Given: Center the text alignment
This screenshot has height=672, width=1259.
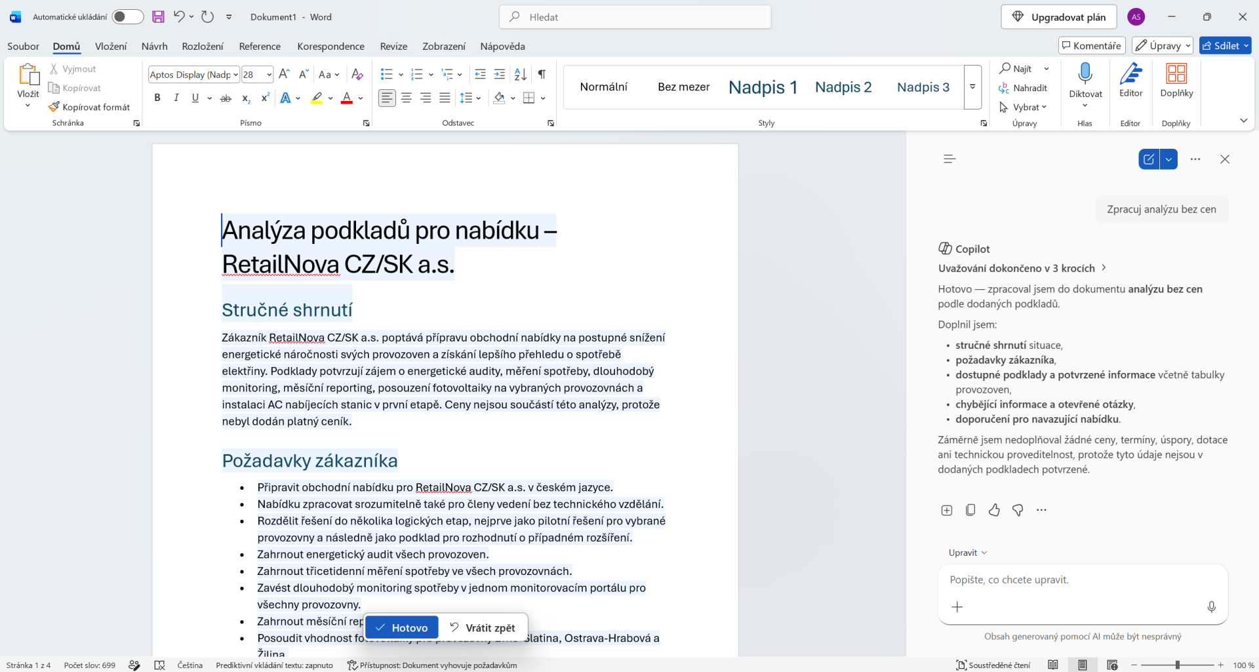Looking at the screenshot, I should pyautogui.click(x=407, y=98).
